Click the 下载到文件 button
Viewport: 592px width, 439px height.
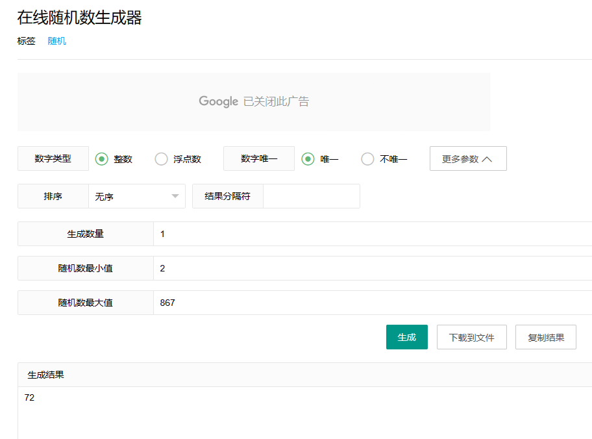click(471, 337)
